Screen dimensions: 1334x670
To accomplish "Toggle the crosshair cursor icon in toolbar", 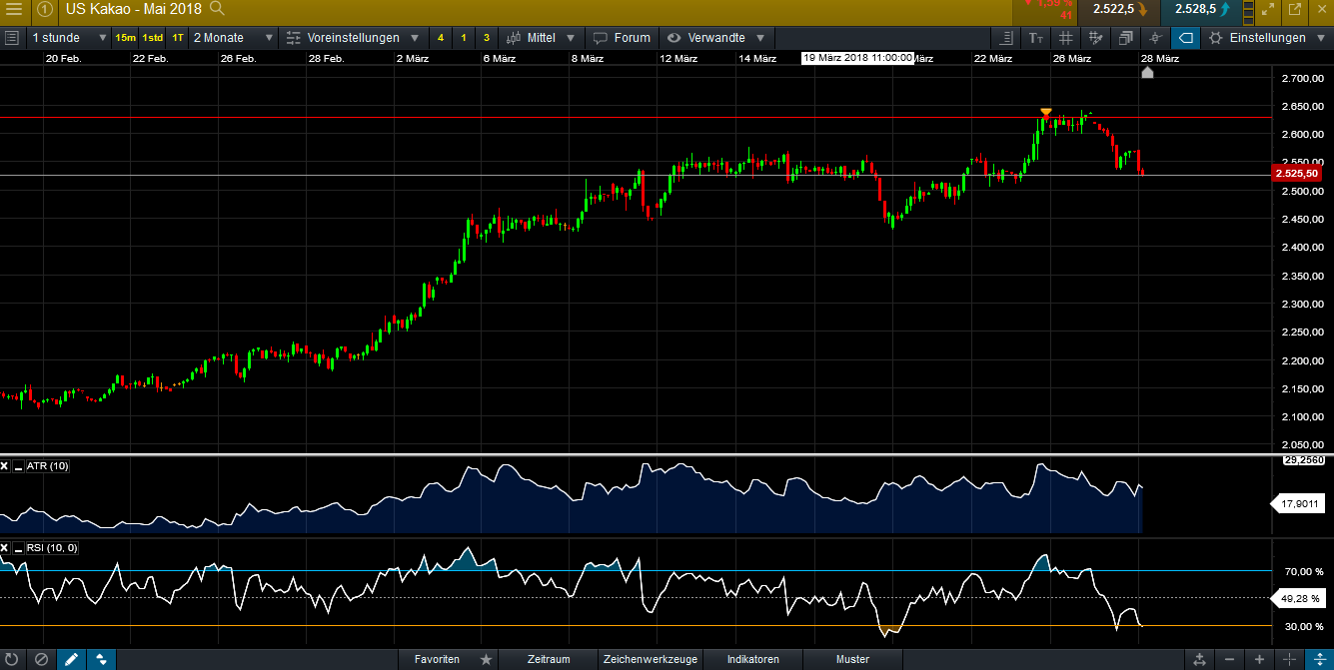I will (1155, 38).
